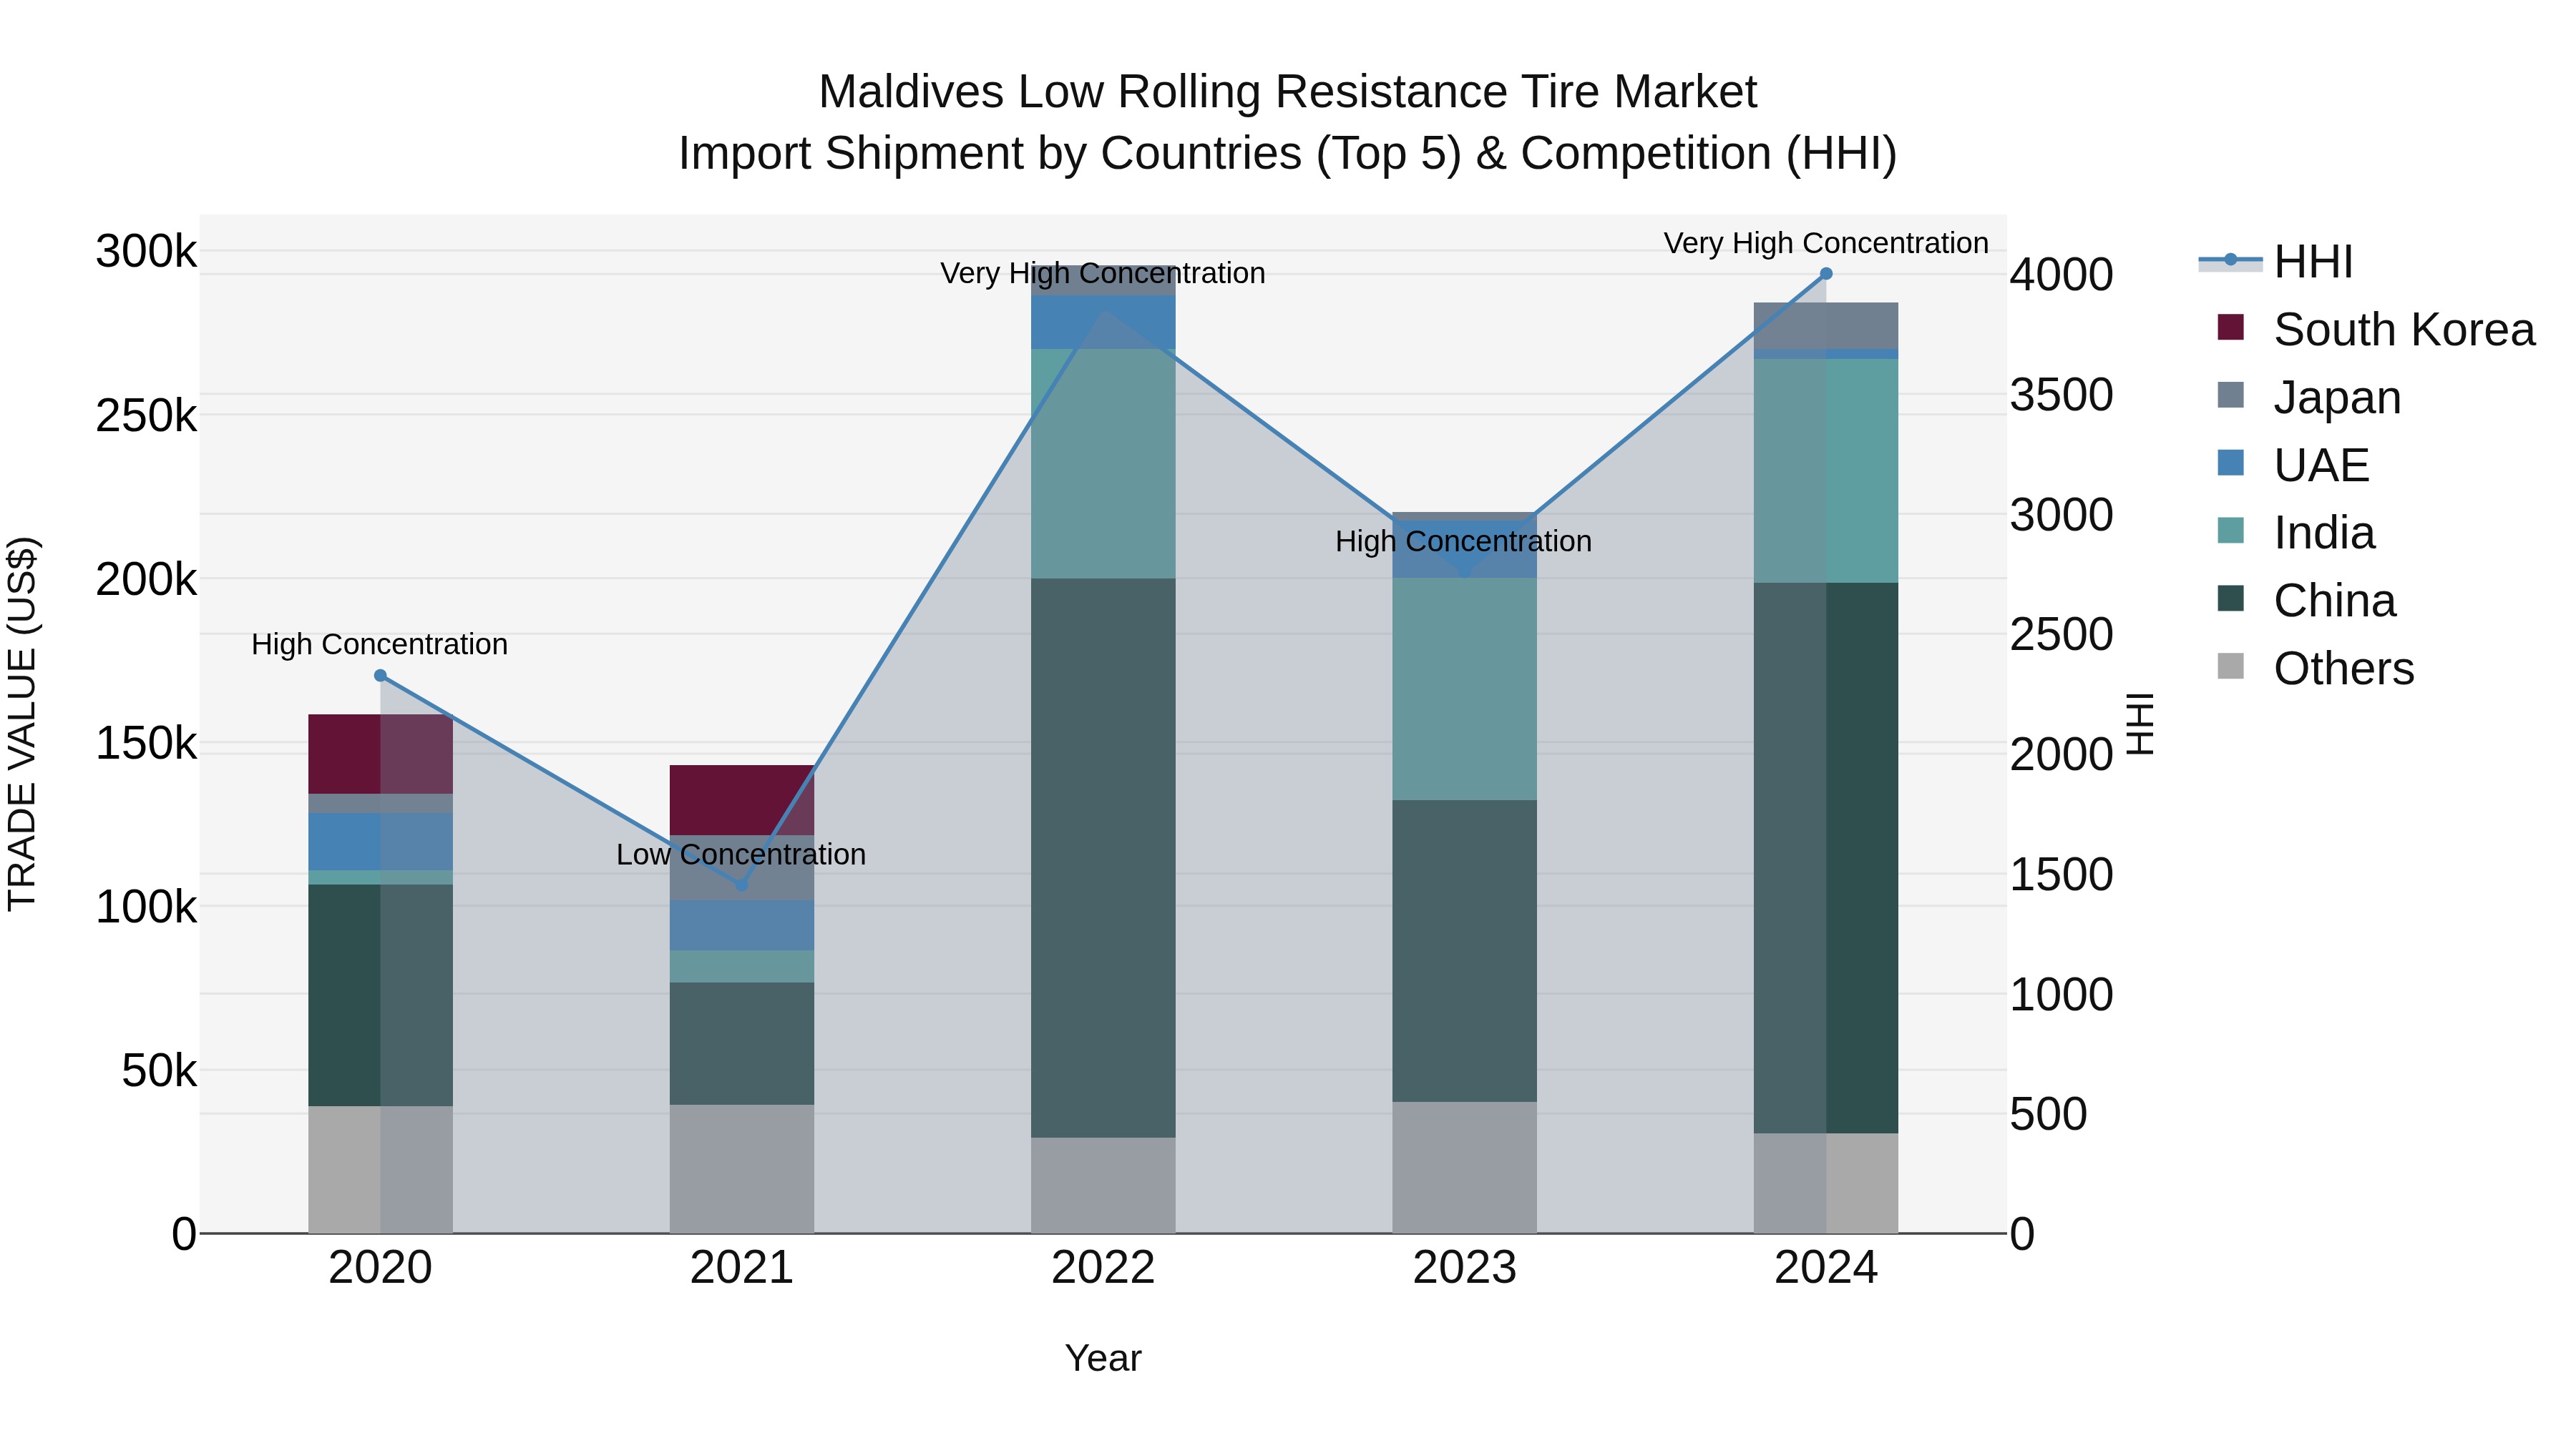Click 2023 China bar segment
This screenshot has width=2576, height=1448.
click(1464, 951)
